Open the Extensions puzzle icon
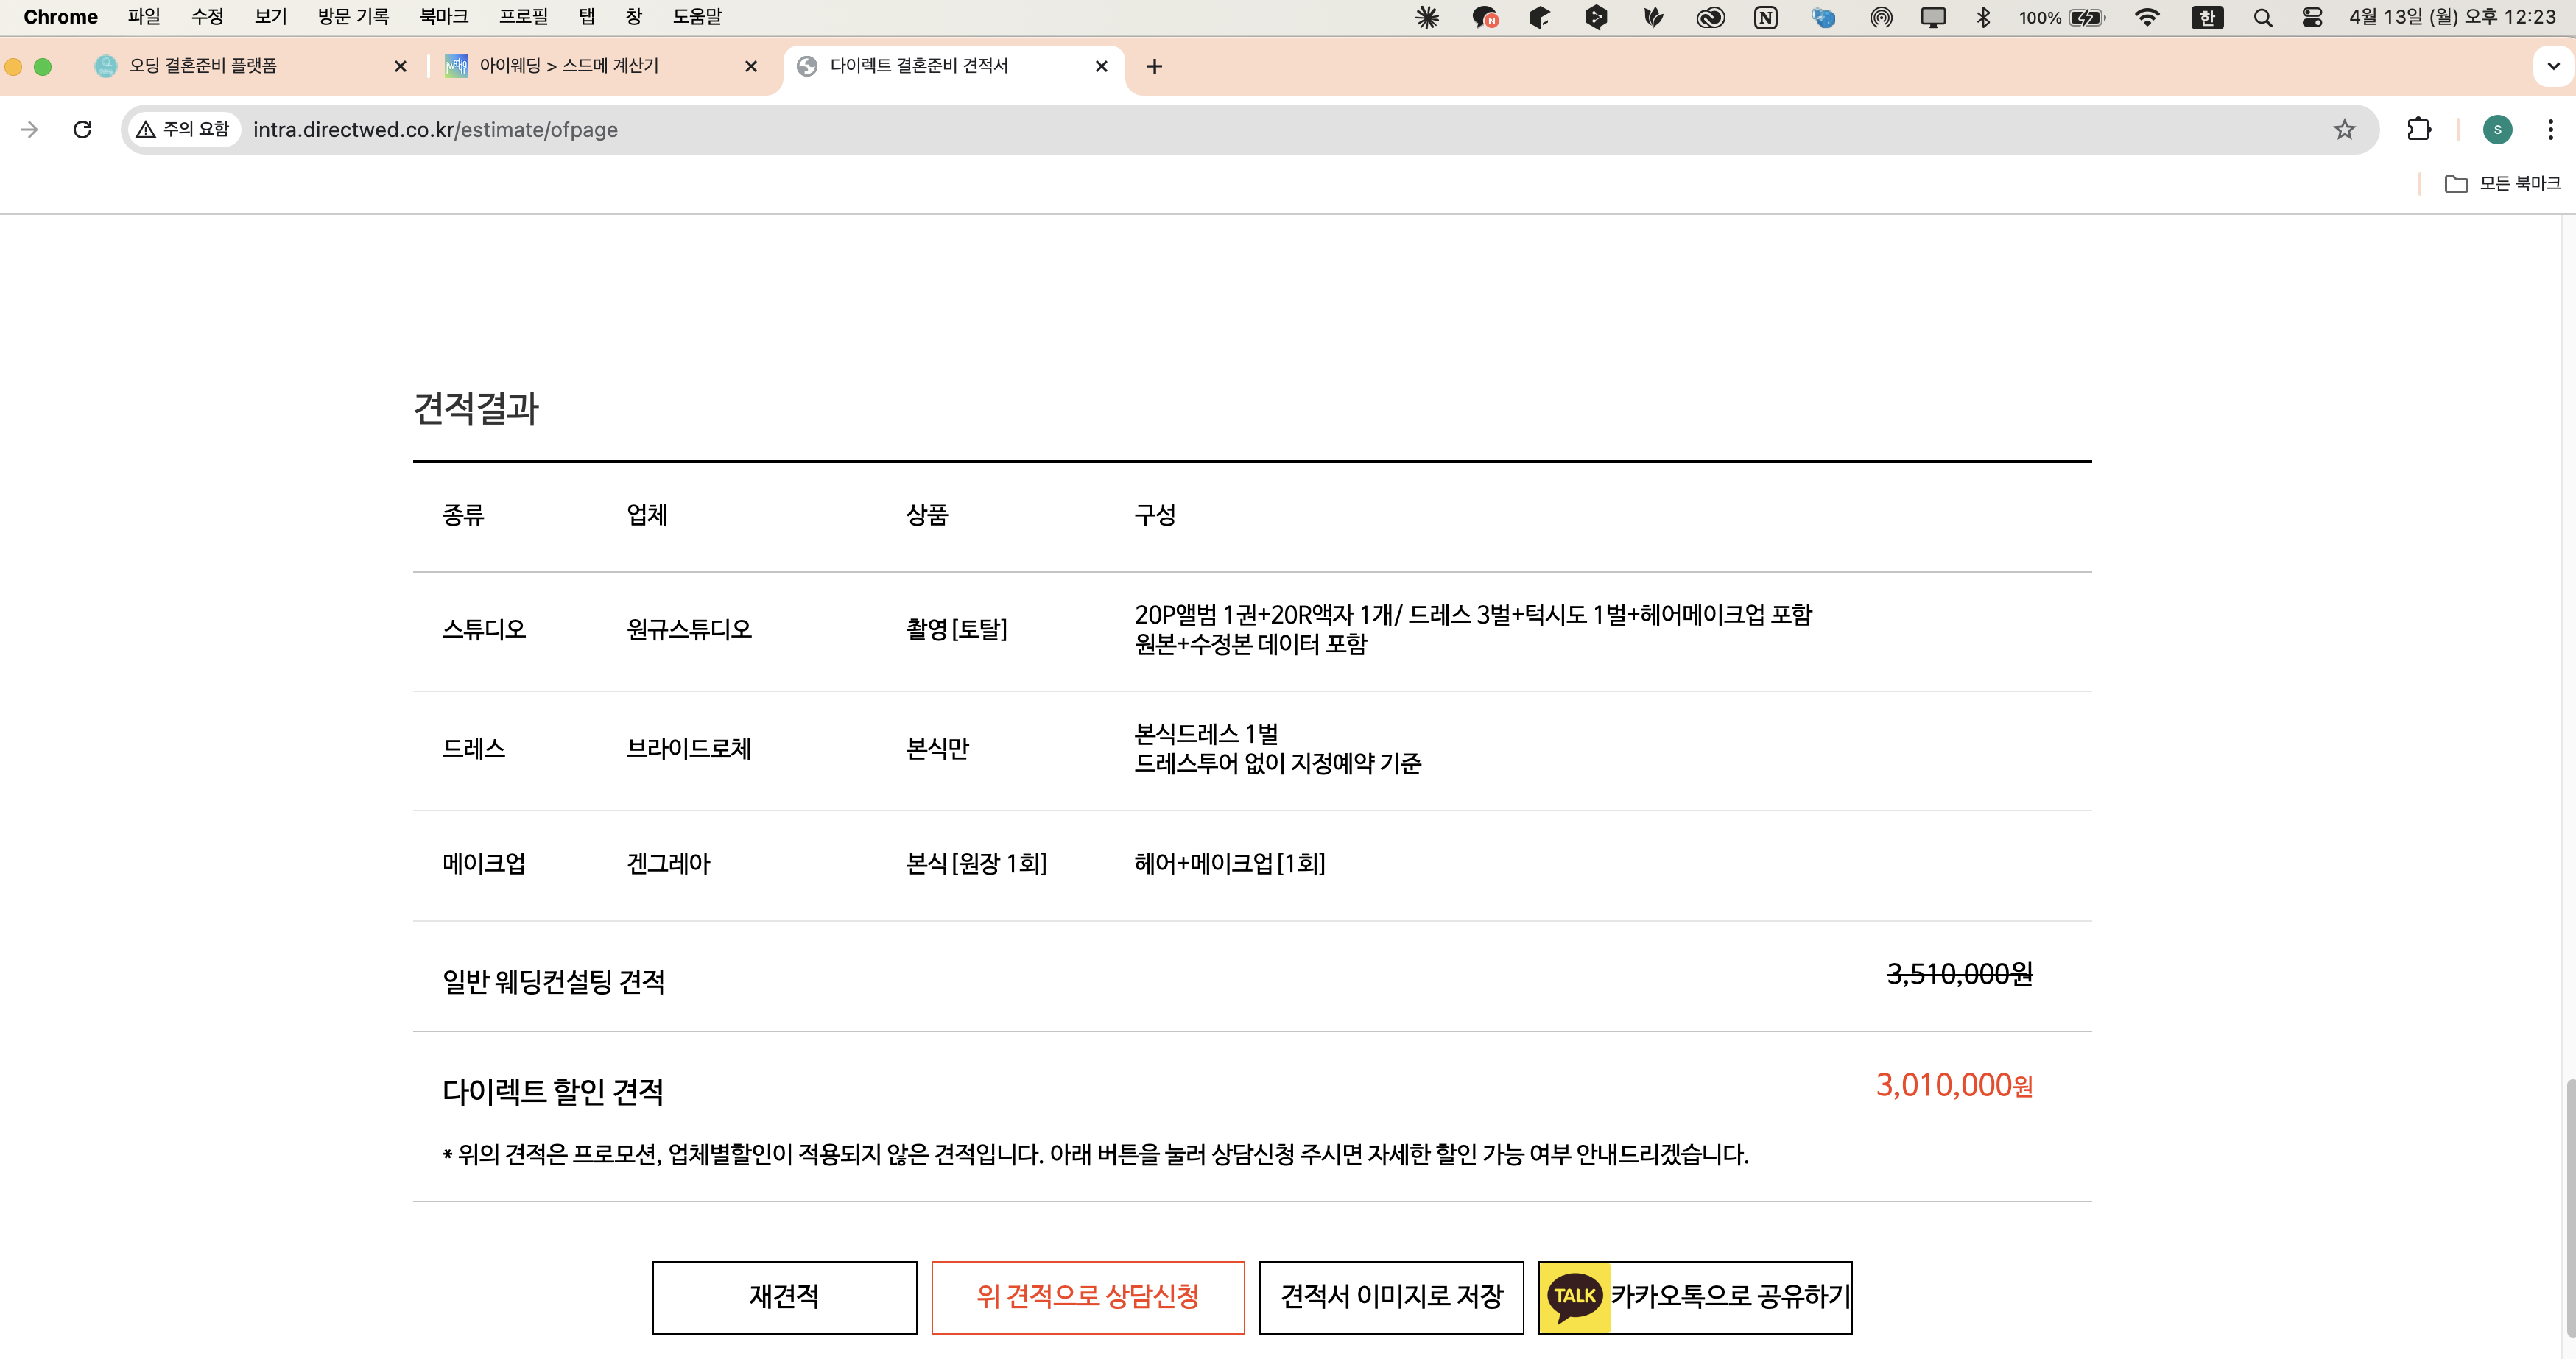2576x1359 pixels. pos(2420,129)
